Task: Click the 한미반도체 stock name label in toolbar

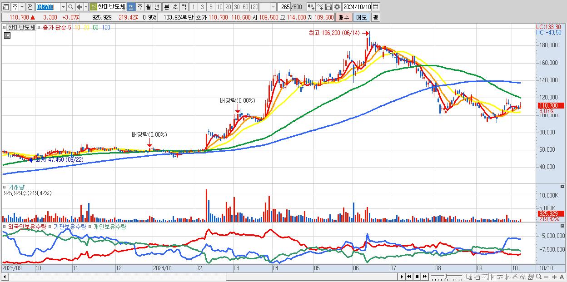Action: coord(112,7)
